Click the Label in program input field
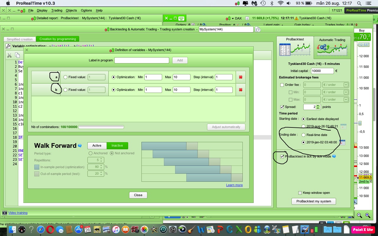 point(141,60)
